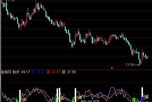
Task: Click the blue-red double arrow marker
Action: [112, 68]
